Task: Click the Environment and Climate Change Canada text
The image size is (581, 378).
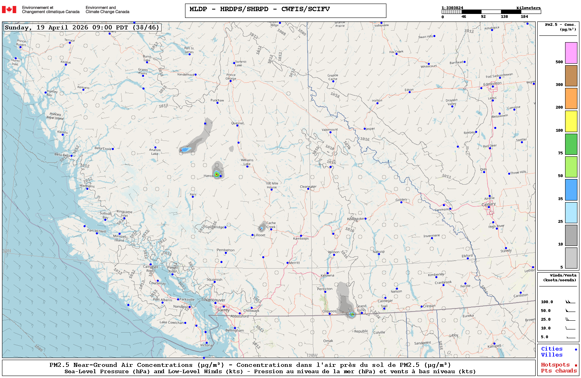Action: [107, 10]
